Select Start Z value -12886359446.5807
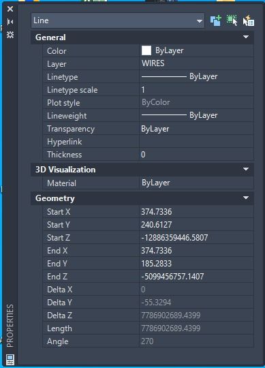This screenshot has width=265, height=368. (x=174, y=238)
